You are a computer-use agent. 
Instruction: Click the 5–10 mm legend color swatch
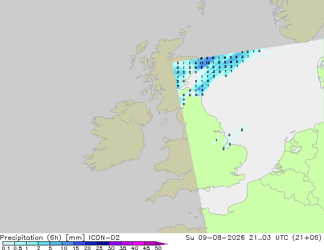56,243
